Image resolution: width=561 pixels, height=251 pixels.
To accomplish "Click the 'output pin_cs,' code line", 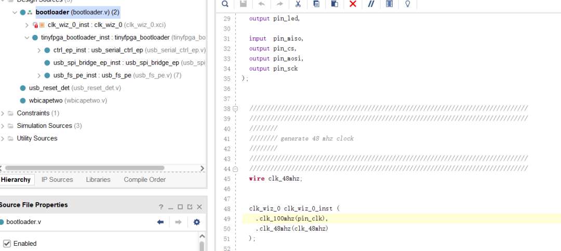I will pyautogui.click(x=273, y=48).
